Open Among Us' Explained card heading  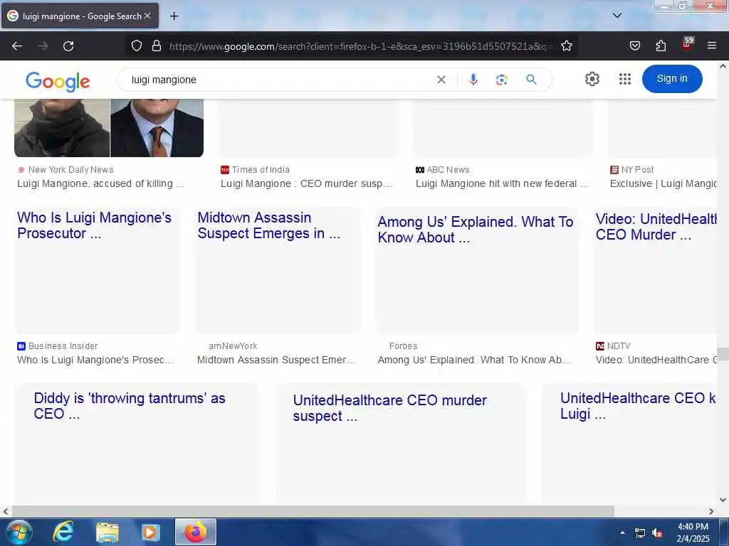pyautogui.click(x=475, y=230)
